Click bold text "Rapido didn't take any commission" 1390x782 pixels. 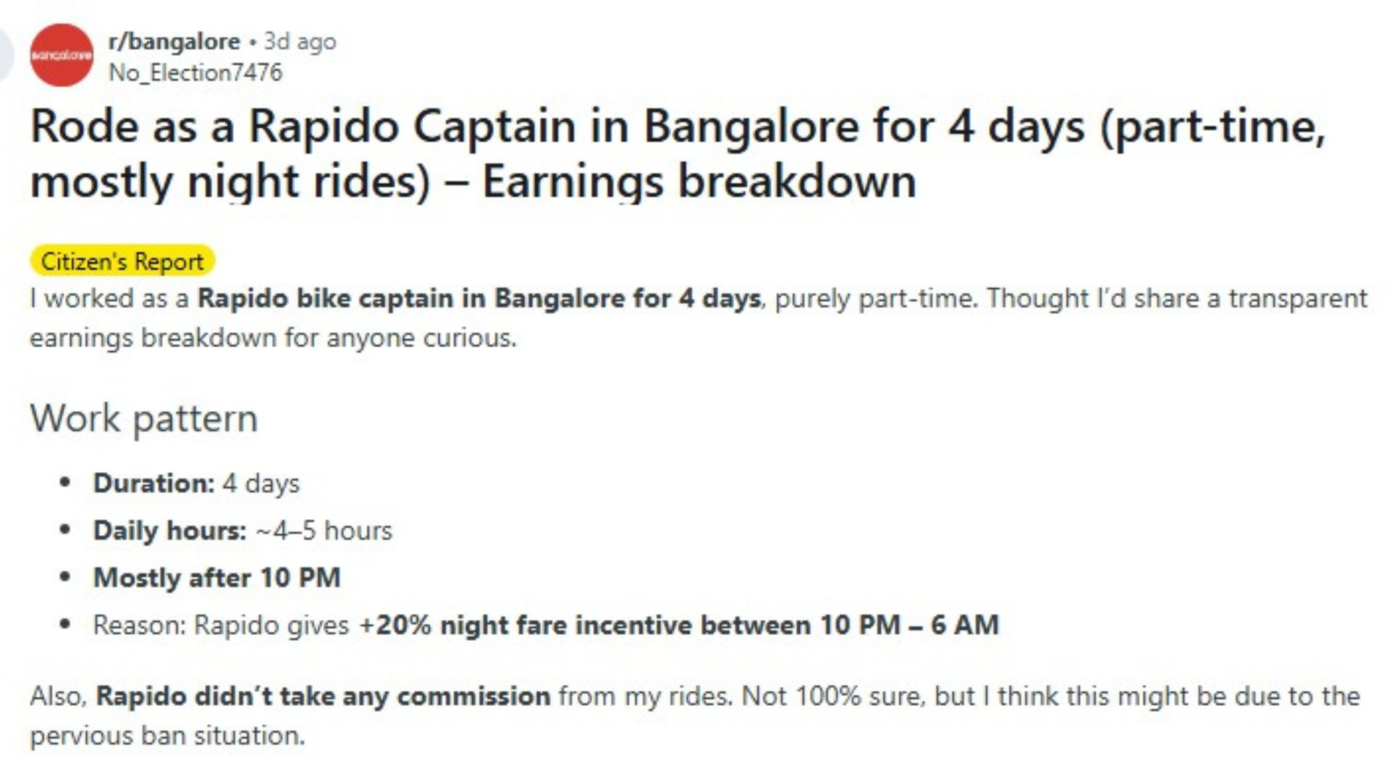click(323, 696)
